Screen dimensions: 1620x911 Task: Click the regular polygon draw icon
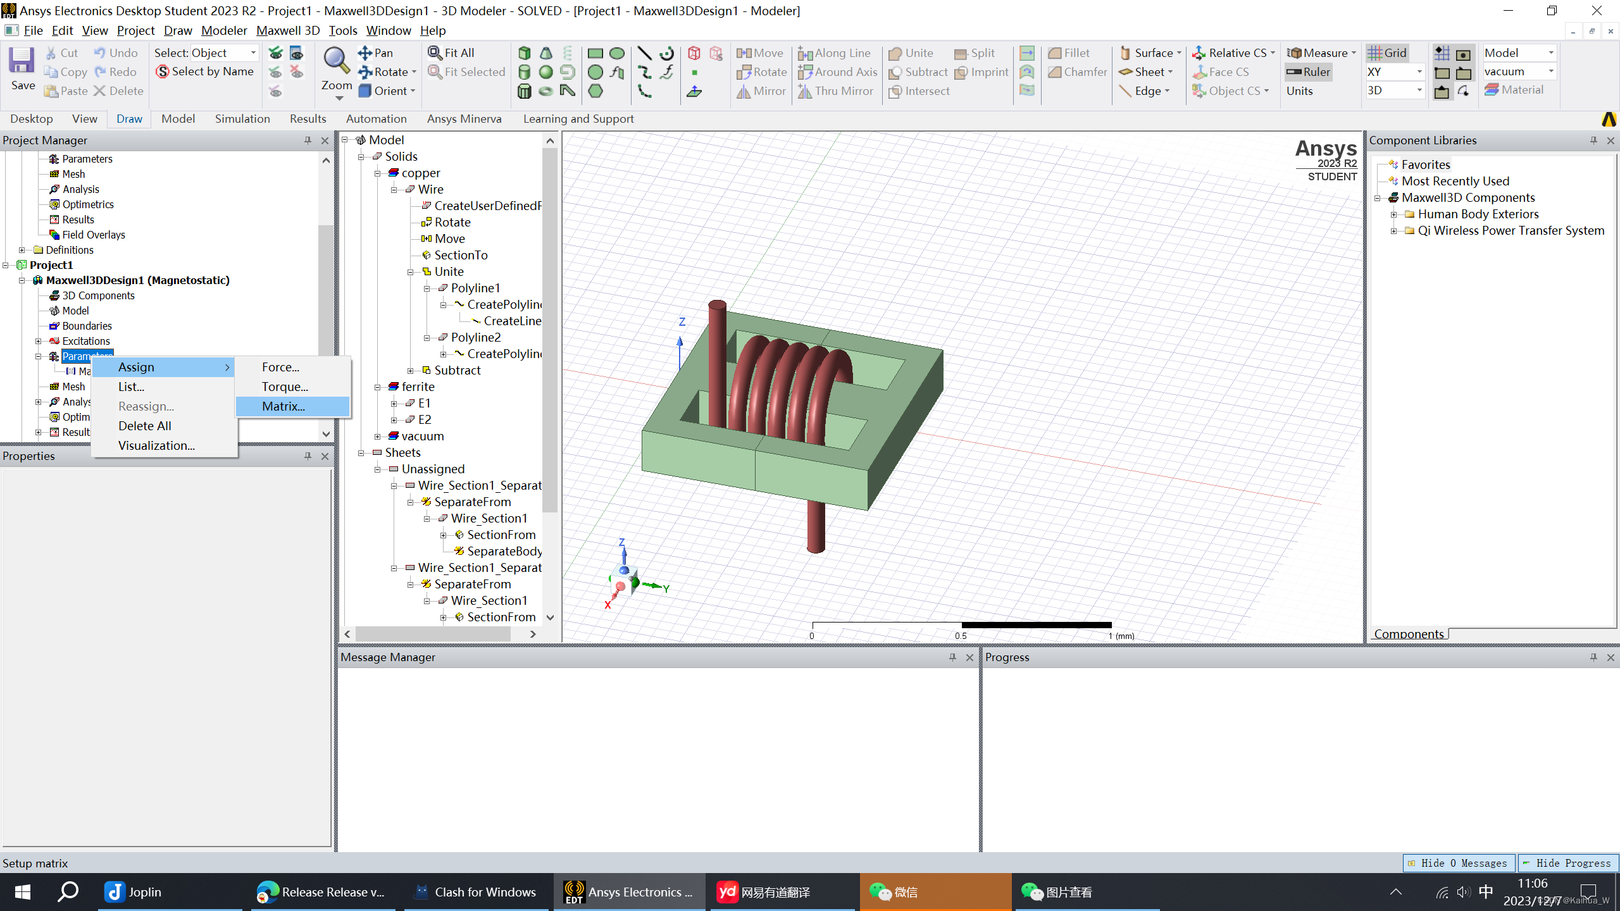pos(595,91)
